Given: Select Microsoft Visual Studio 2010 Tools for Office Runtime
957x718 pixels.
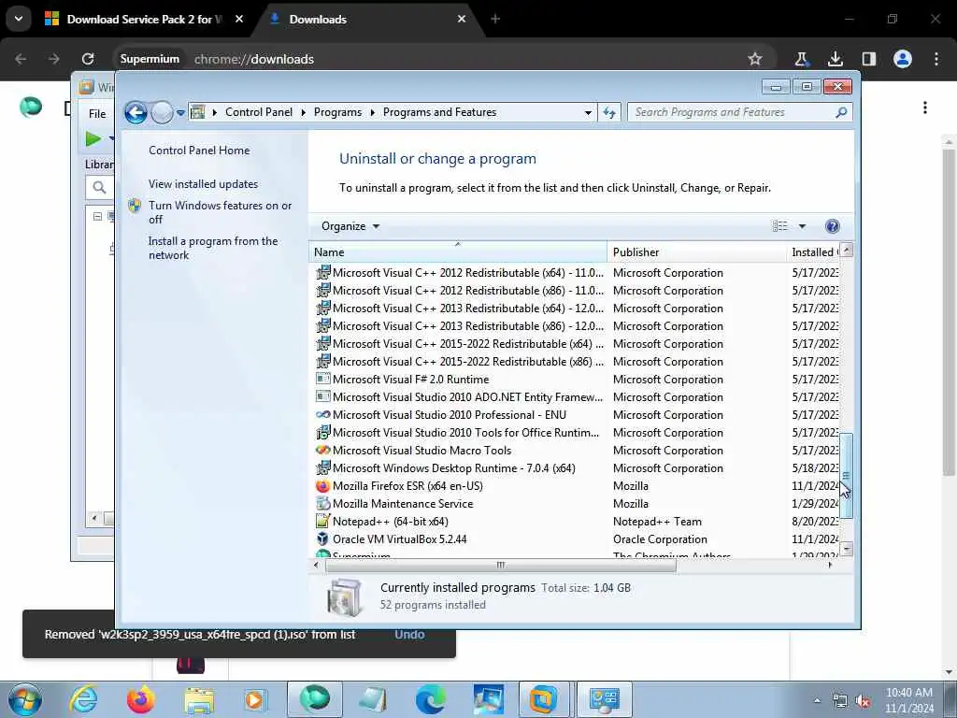Looking at the screenshot, I should (574, 433).
